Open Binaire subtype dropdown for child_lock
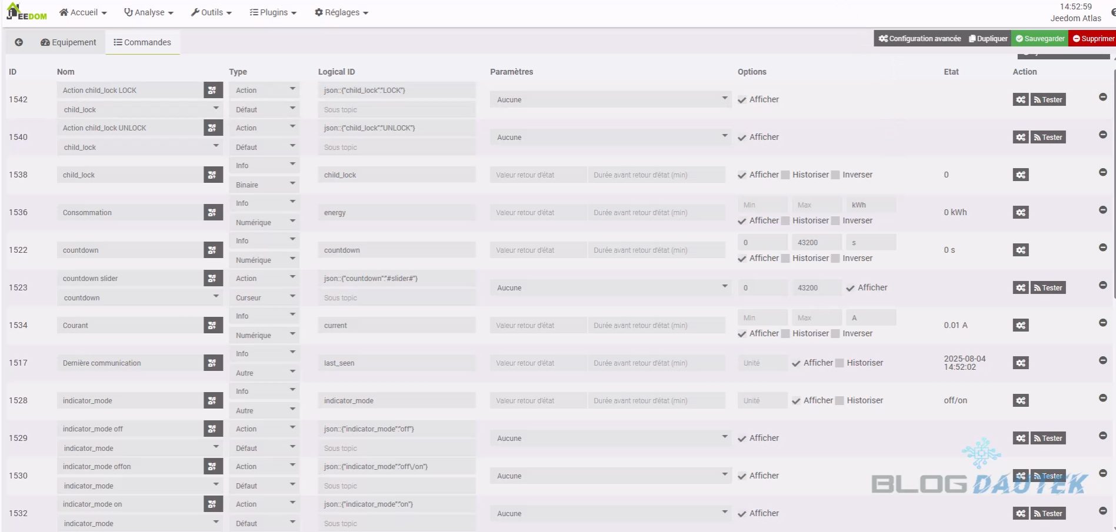Image resolution: width=1116 pixels, height=532 pixels. pos(264,185)
